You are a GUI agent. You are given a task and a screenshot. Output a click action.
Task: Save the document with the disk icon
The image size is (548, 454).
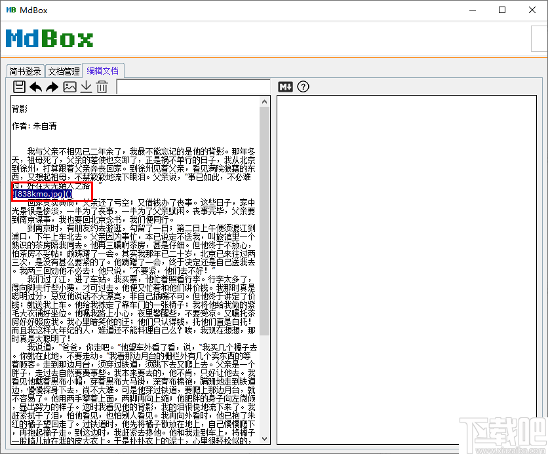coord(19,86)
